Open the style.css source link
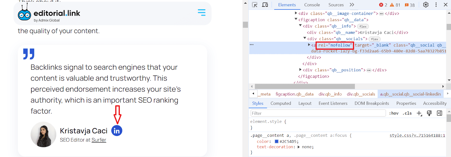 pos(417,135)
